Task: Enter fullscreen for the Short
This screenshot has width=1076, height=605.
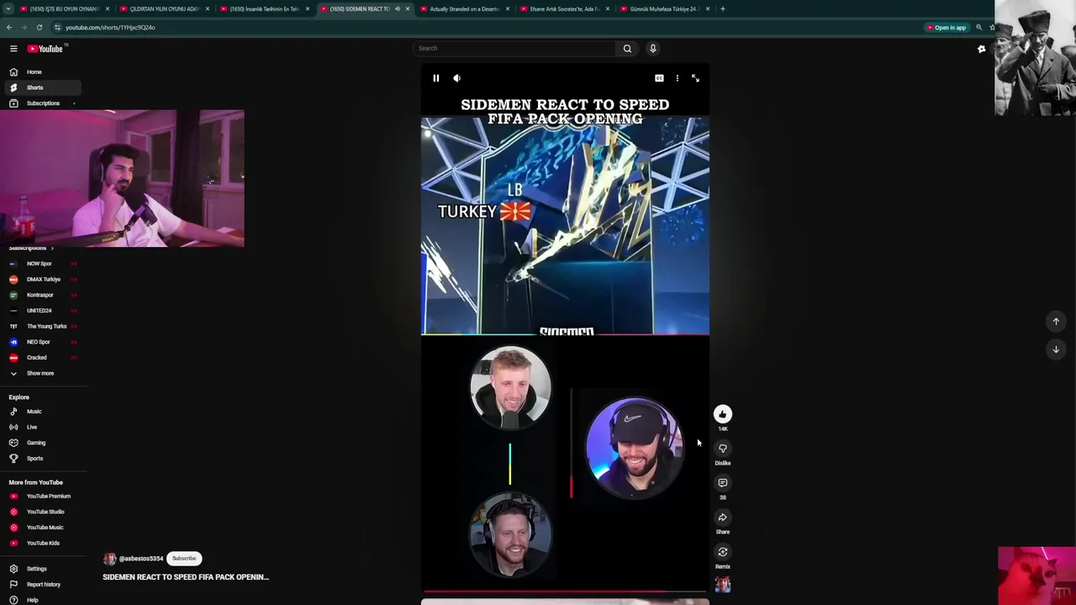Action: (x=695, y=78)
